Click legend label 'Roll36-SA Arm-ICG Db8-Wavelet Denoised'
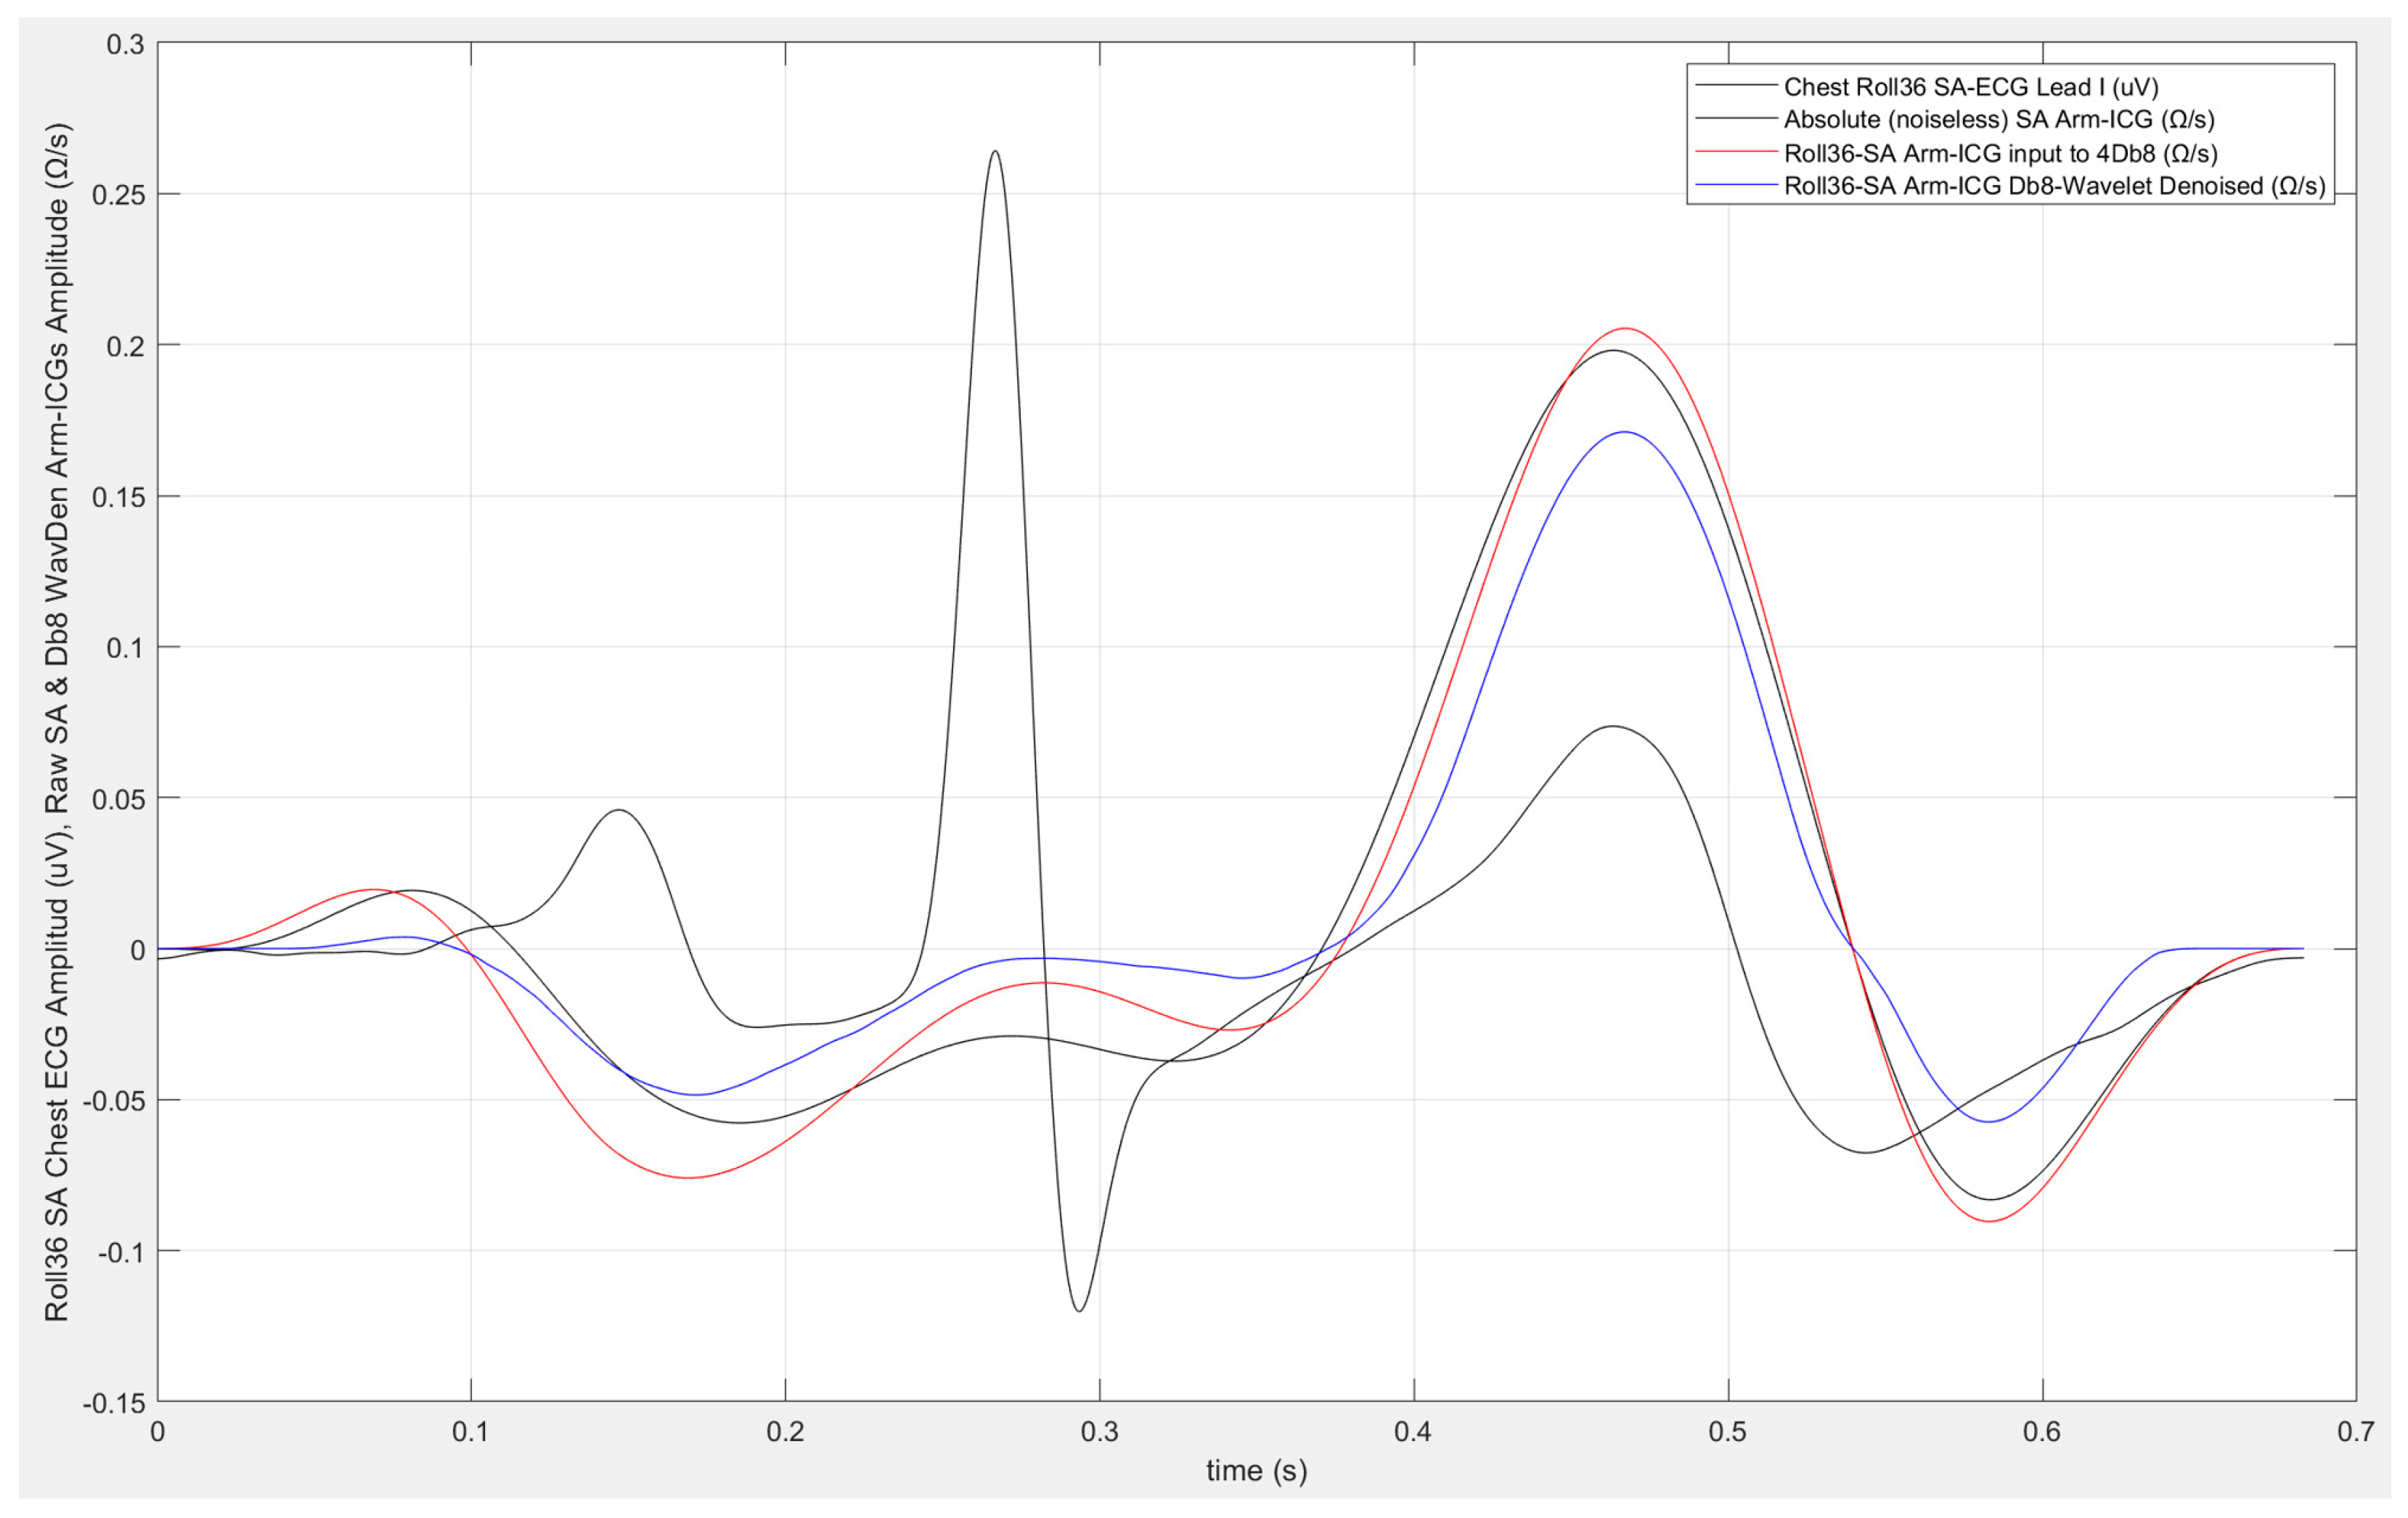Image resolution: width=2408 pixels, height=1518 pixels. pos(2054,186)
